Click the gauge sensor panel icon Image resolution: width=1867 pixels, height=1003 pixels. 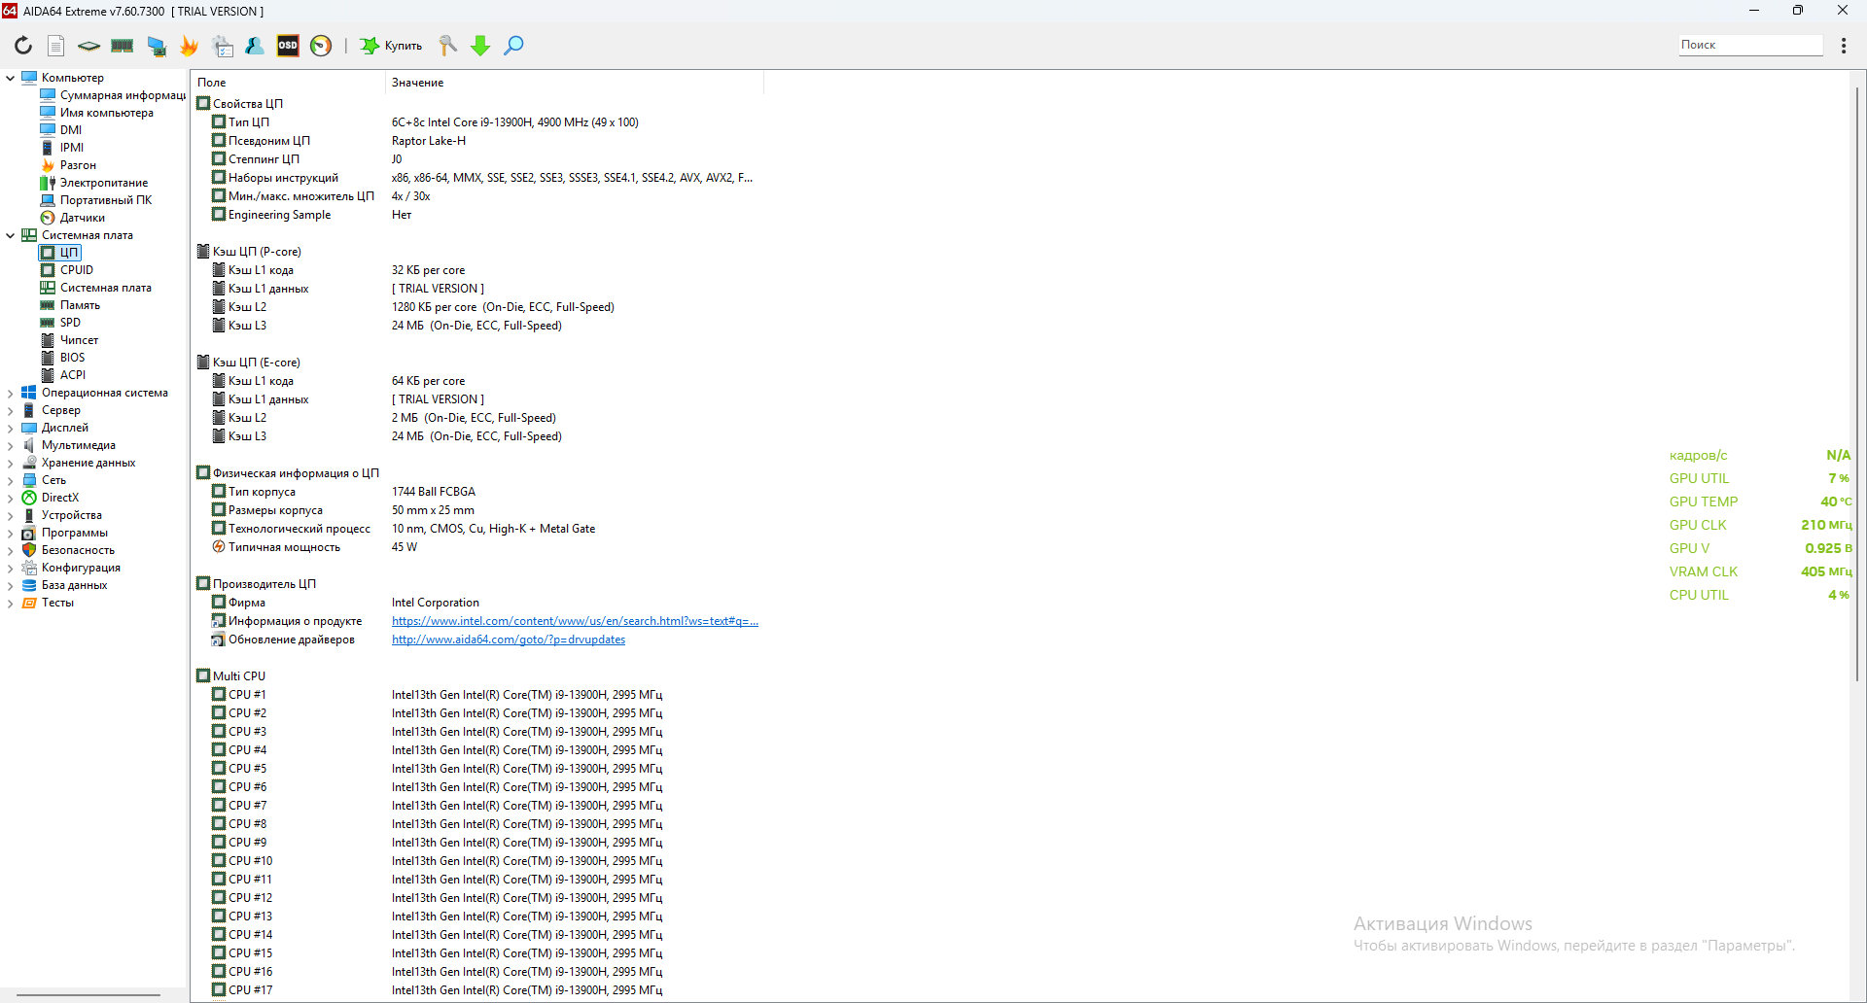click(x=321, y=46)
